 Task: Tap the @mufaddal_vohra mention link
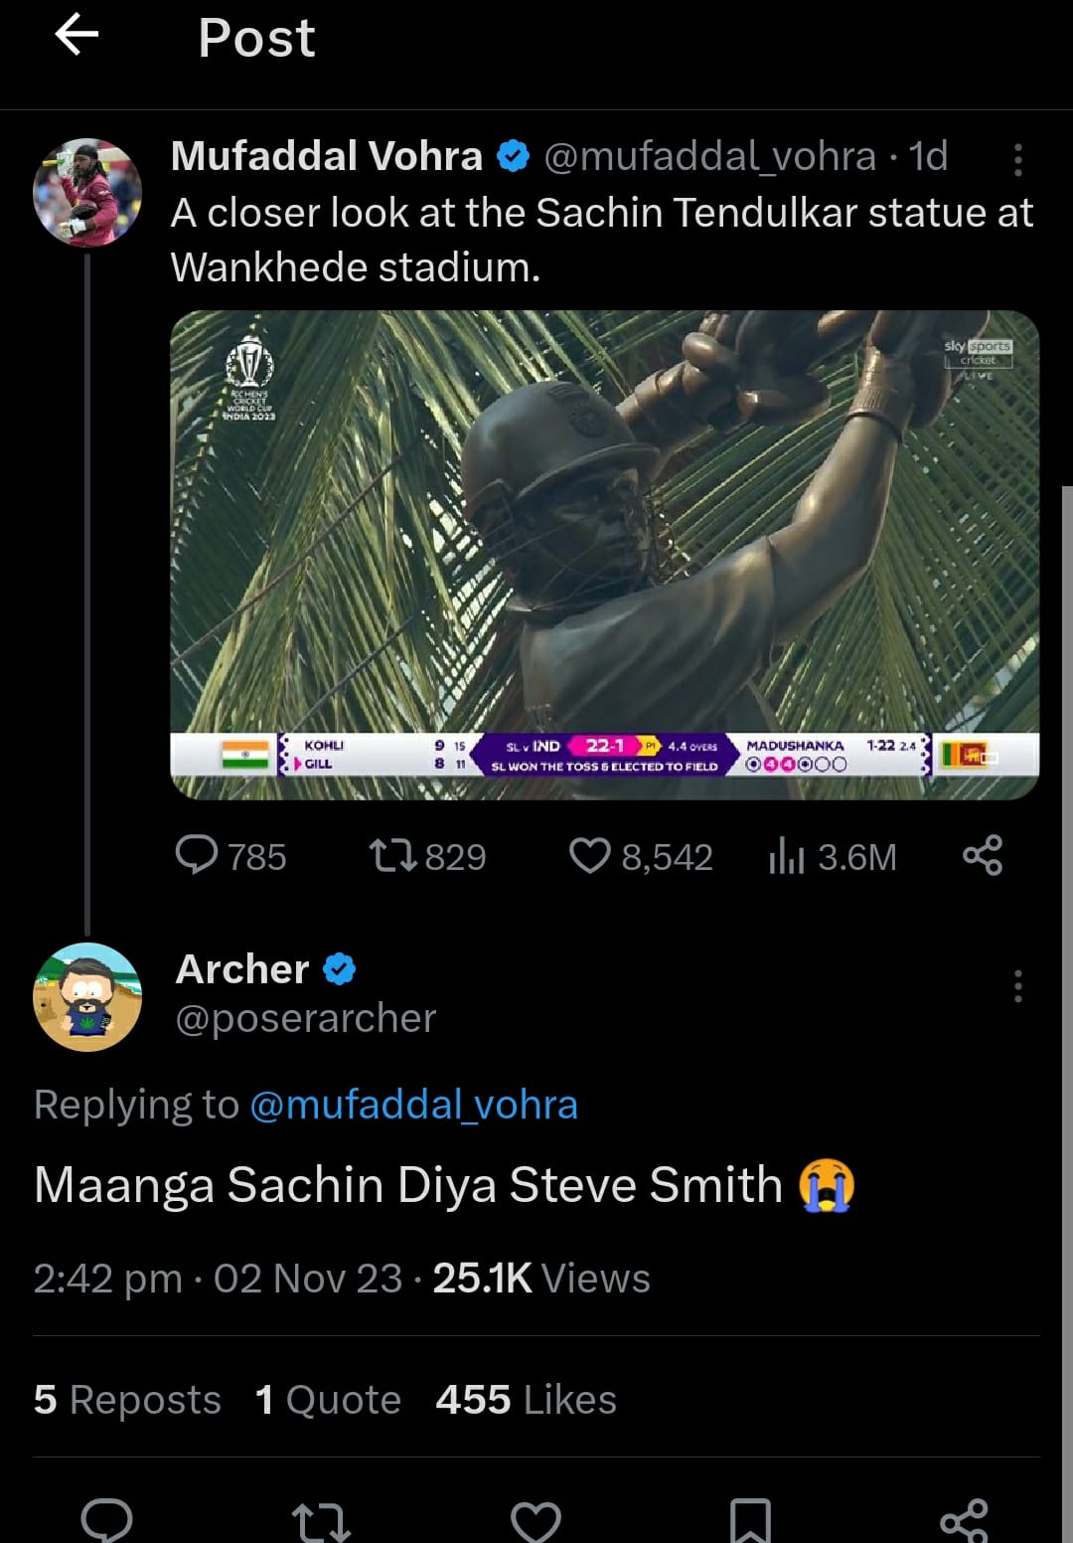click(413, 1105)
